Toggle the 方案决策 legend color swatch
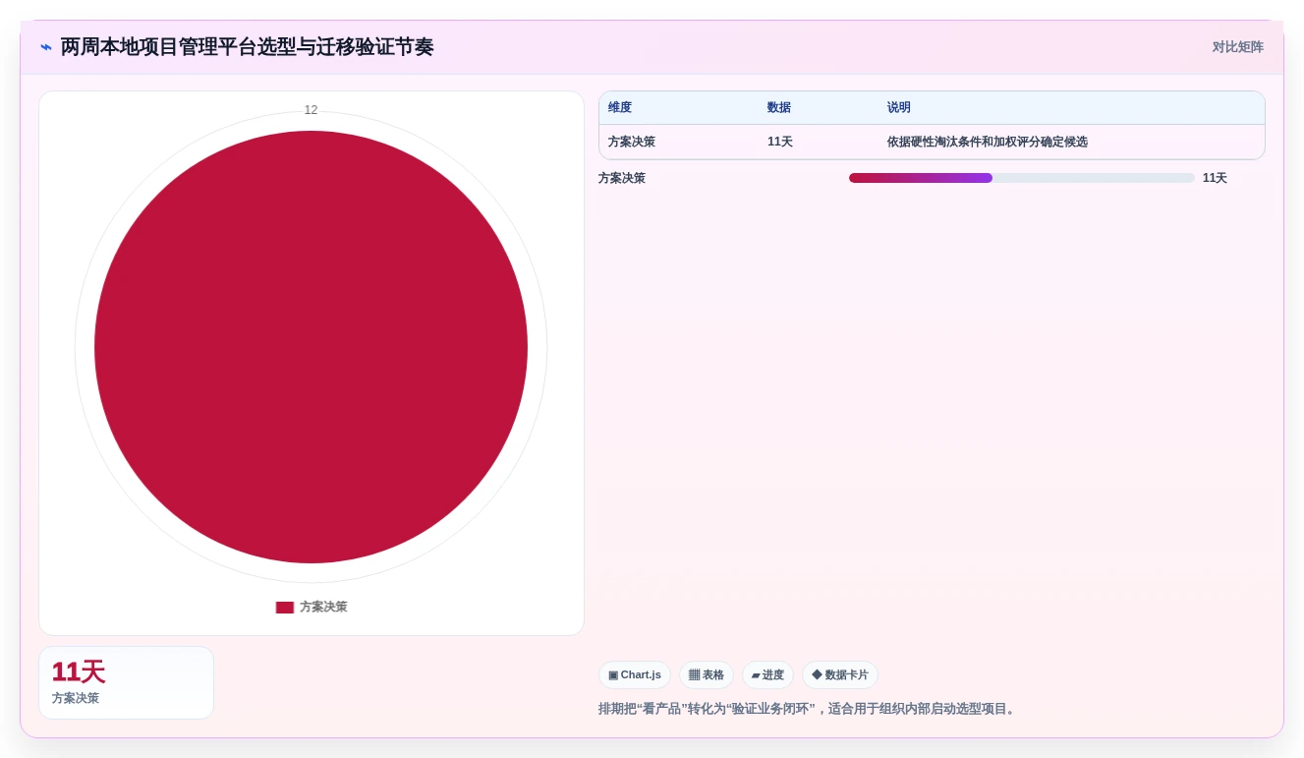Image resolution: width=1304 pixels, height=758 pixels. point(285,608)
